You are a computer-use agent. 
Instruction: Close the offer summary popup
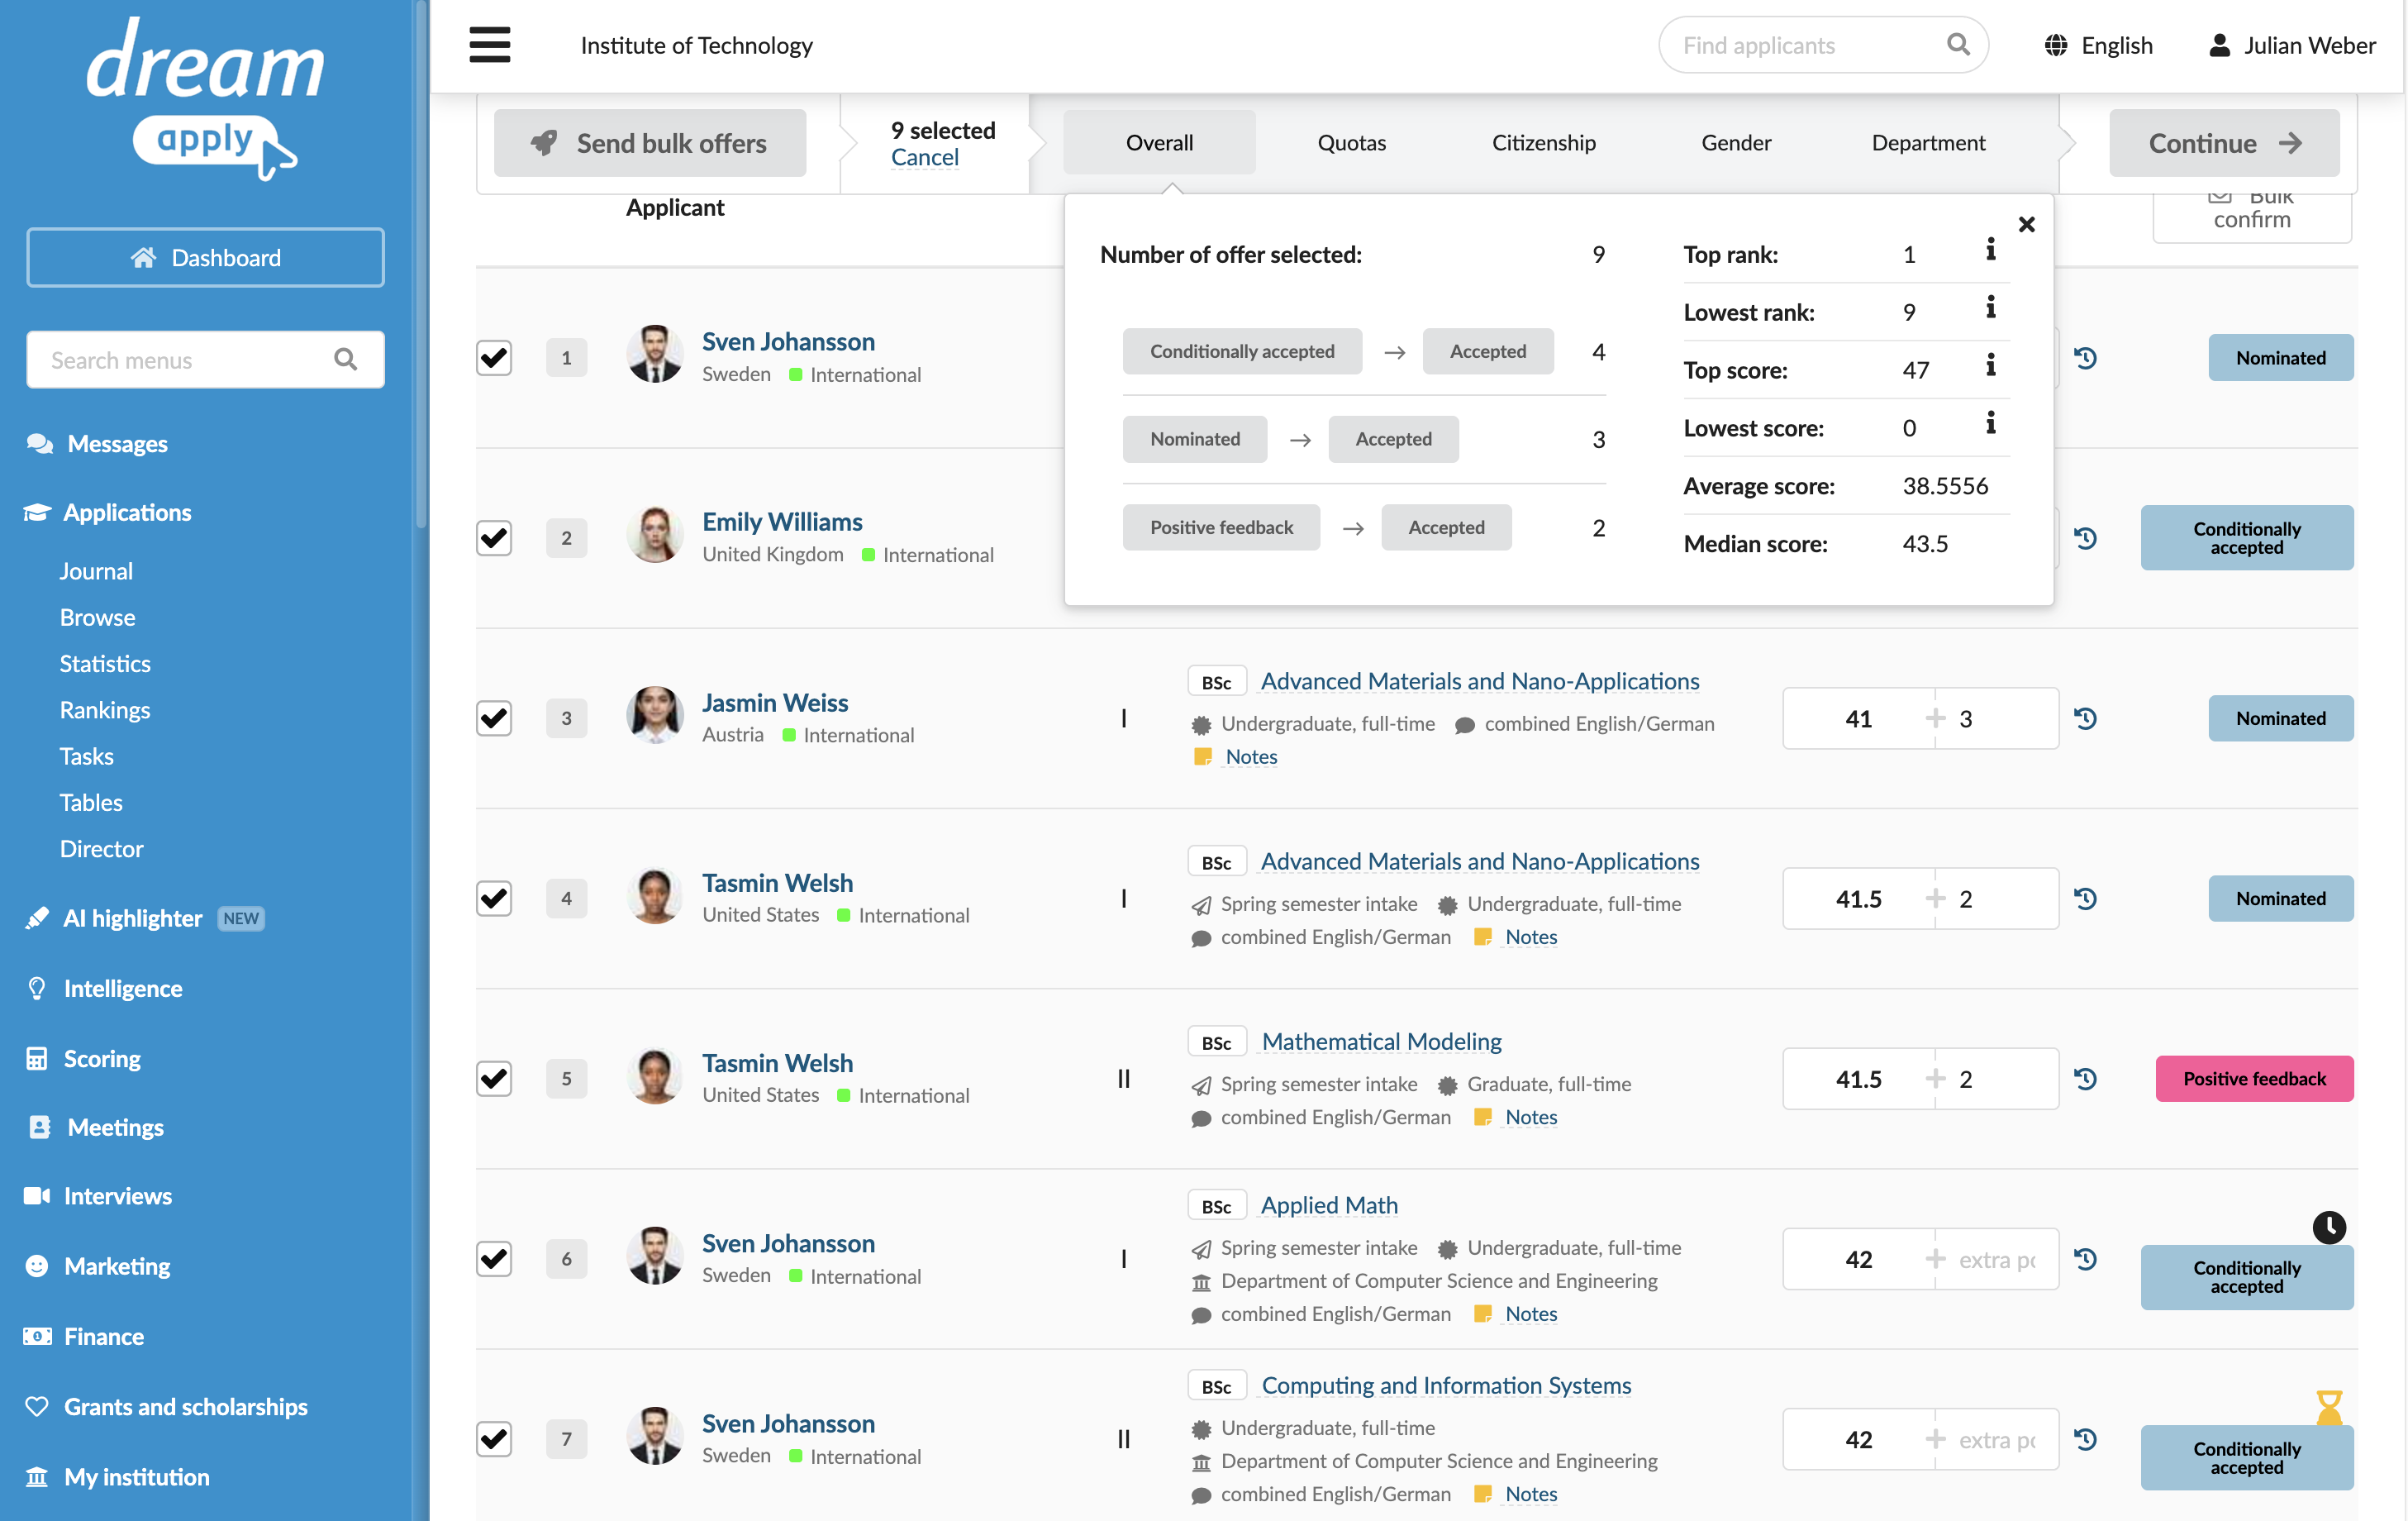click(x=2026, y=224)
